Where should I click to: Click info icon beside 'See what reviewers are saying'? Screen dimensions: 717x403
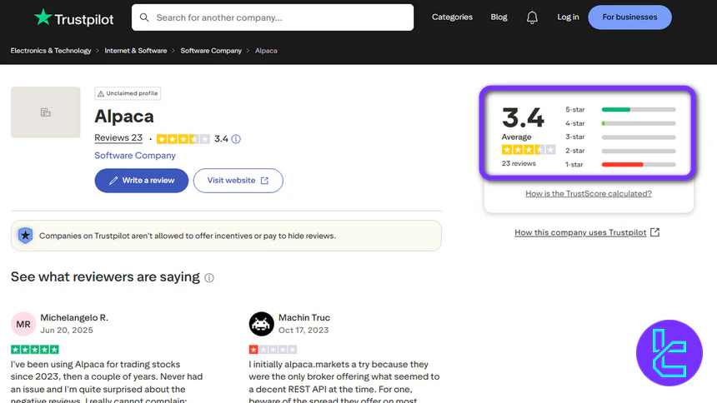(x=209, y=278)
